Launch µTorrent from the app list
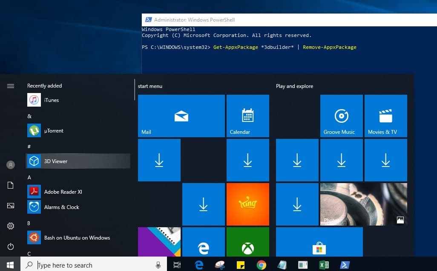This screenshot has height=271, width=437. [x=78, y=131]
